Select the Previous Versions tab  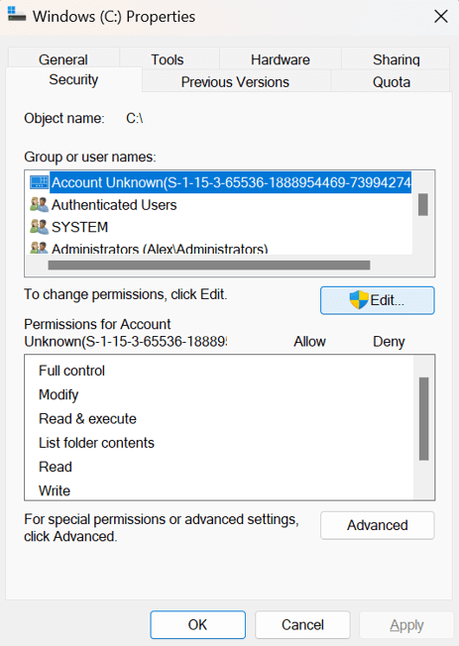click(x=236, y=81)
